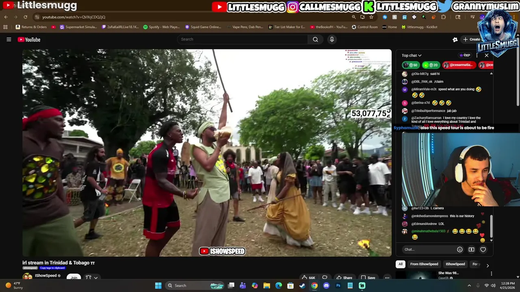Select the All filter chip
Viewport: 520px width, 292px height.
pyautogui.click(x=401, y=264)
